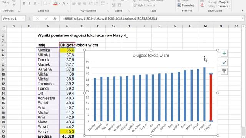Open Schowek clipboard dialog launcher
Image resolution: width=246 pixels, height=138 pixels.
click(19, 11)
